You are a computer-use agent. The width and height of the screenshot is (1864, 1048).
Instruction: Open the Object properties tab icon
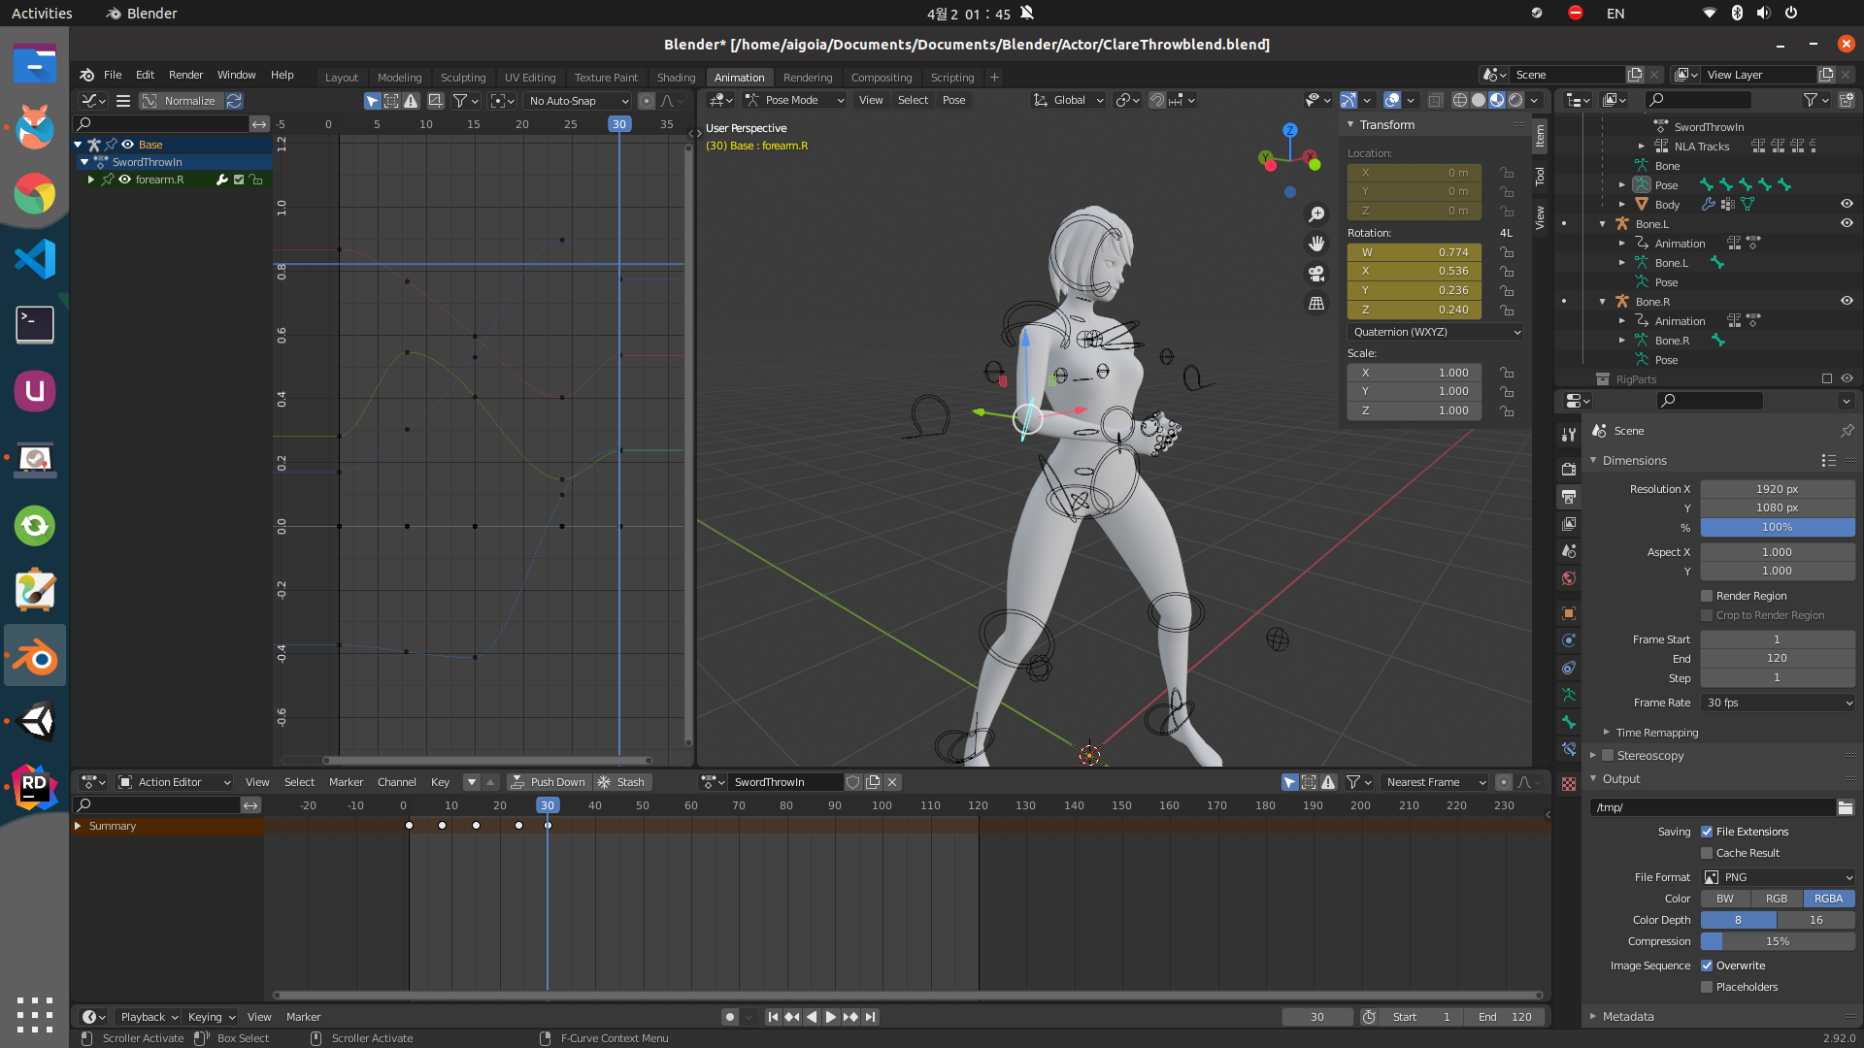point(1568,613)
